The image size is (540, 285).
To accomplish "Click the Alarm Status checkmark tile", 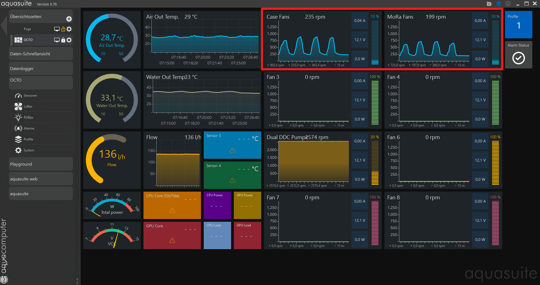I will click(519, 55).
